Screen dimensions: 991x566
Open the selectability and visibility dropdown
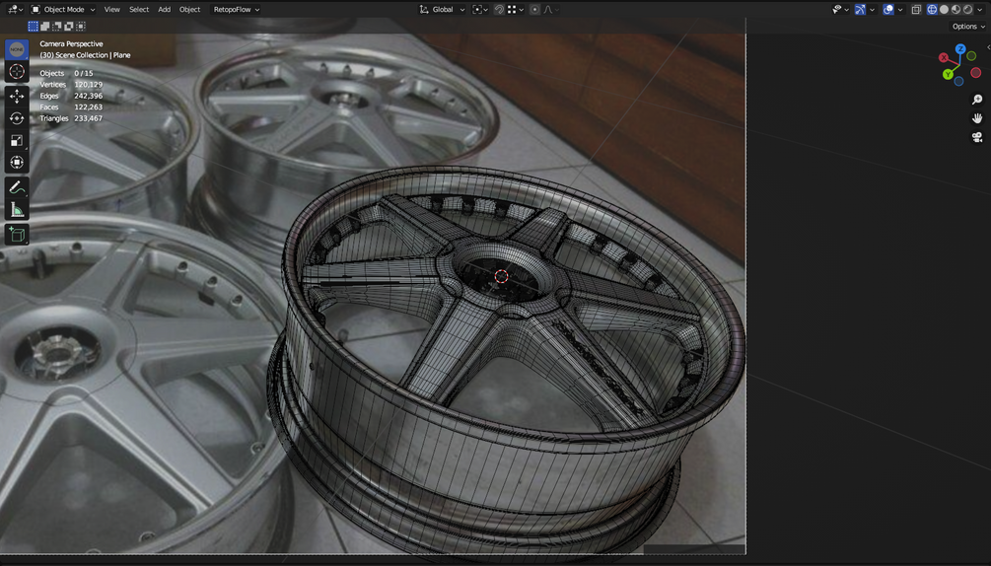(x=840, y=10)
